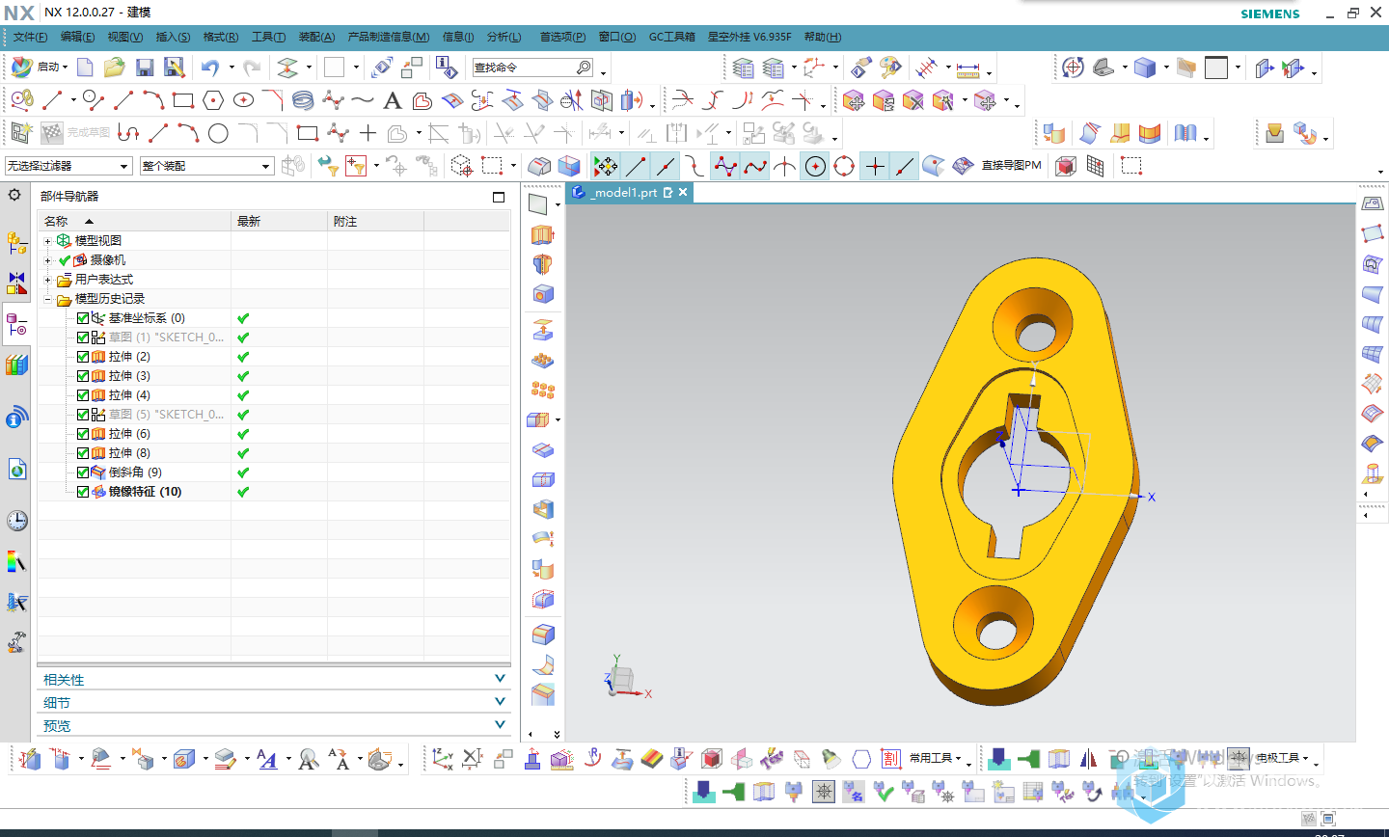Open the Assembly Navigator sidebar icon
This screenshot has height=837, width=1389.
point(16,243)
